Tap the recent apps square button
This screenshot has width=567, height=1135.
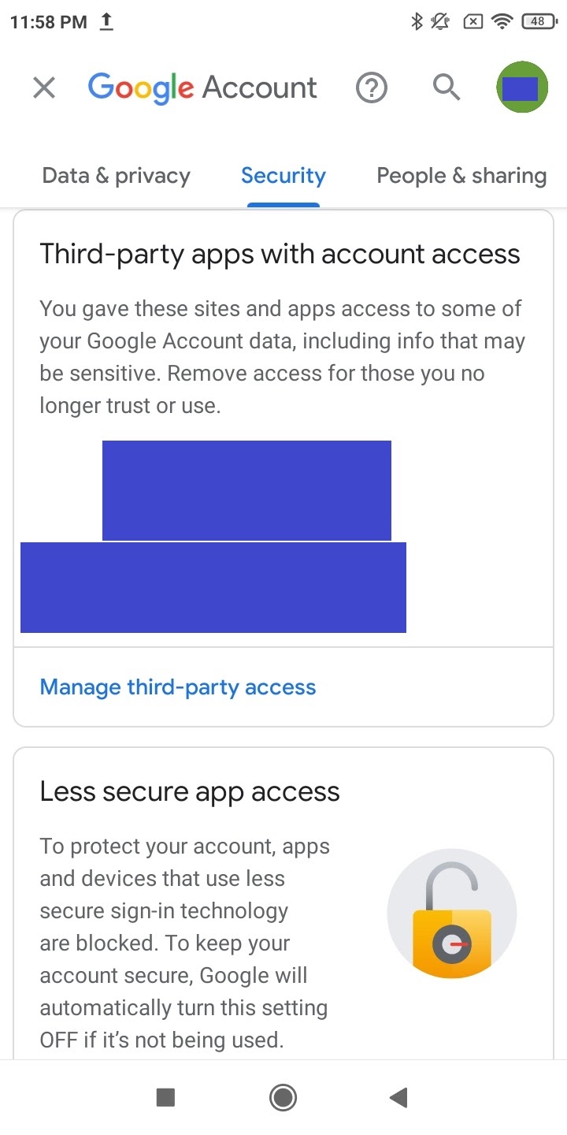165,1097
